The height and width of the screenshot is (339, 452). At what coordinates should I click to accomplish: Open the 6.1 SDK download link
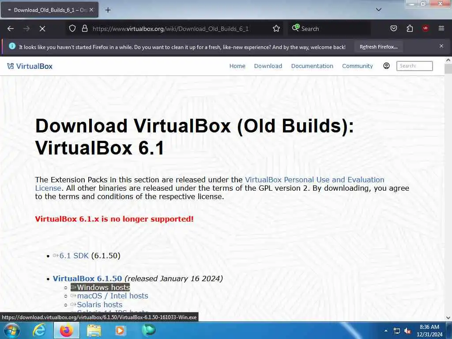pos(74,256)
